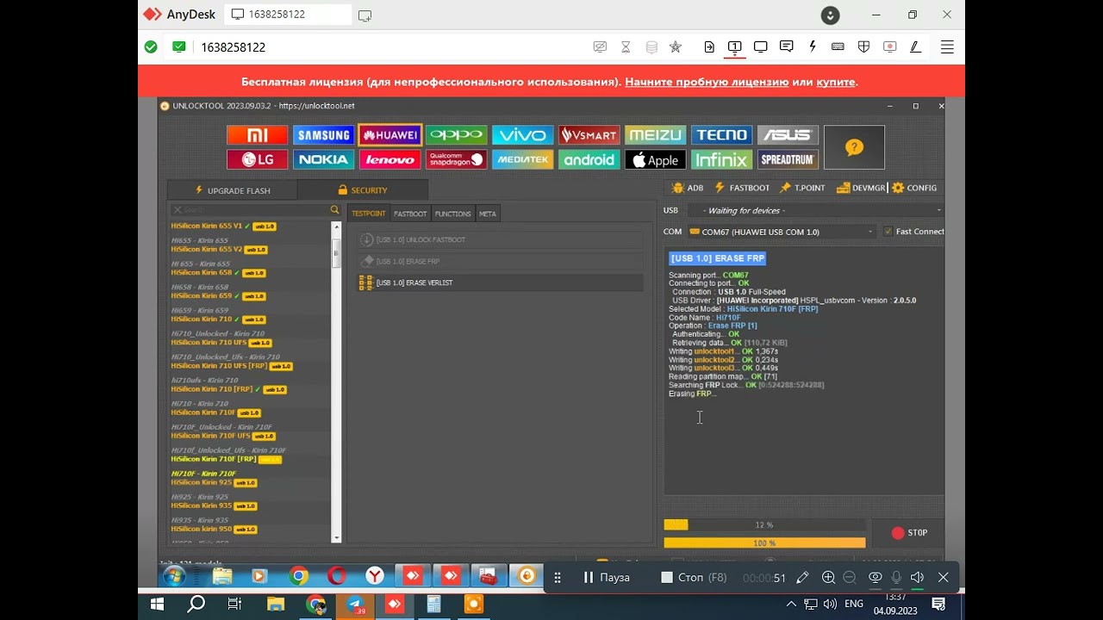Image resolution: width=1103 pixels, height=620 pixels.
Task: Click [USB 1.0] ERASE FRP
Action: (501, 261)
